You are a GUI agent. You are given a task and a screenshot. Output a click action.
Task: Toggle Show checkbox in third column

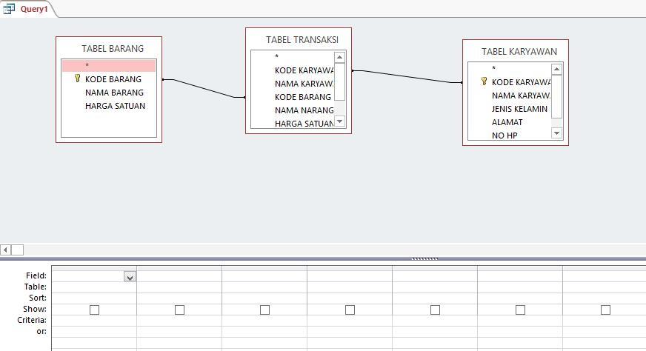[x=265, y=310]
